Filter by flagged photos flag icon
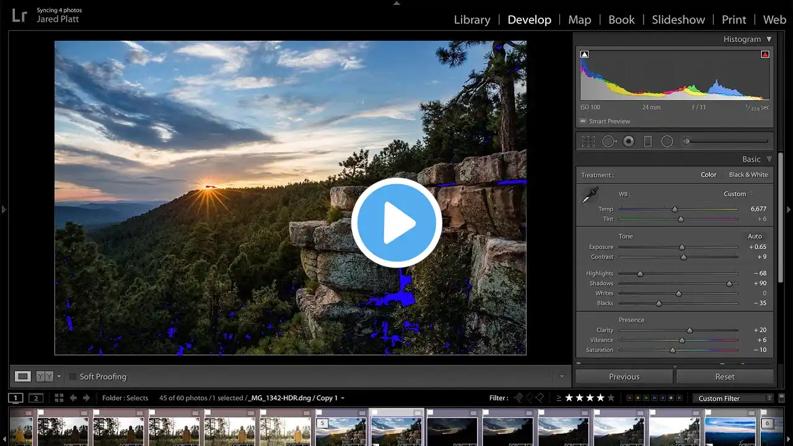Image resolution: width=793 pixels, height=446 pixels. [519, 398]
